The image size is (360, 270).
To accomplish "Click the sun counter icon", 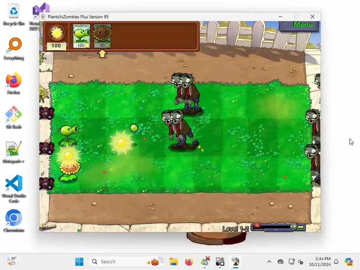I will pos(57,33).
